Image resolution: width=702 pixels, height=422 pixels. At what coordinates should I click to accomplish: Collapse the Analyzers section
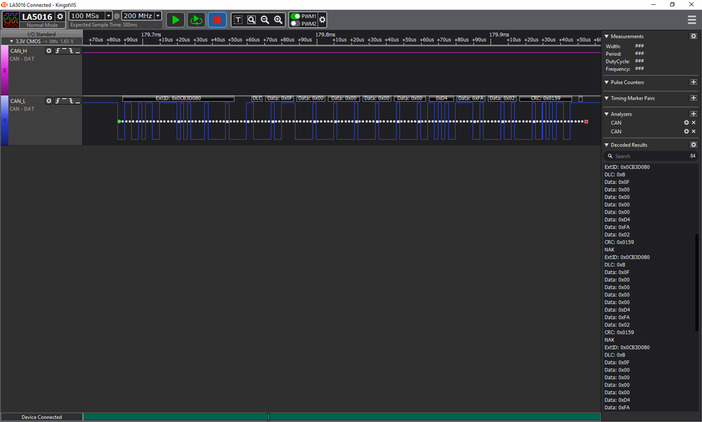[606, 114]
